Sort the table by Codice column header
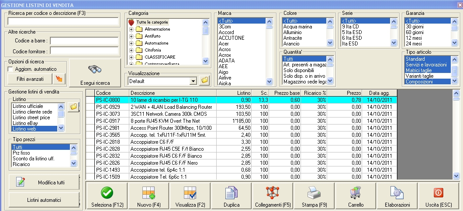463x211 pixels. point(112,93)
